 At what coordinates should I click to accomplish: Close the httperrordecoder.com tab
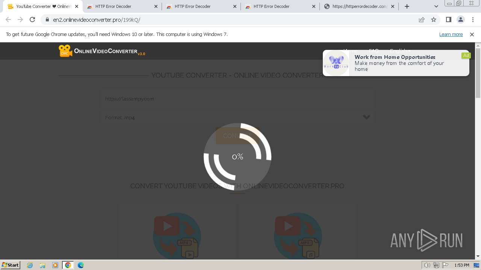pos(393,6)
